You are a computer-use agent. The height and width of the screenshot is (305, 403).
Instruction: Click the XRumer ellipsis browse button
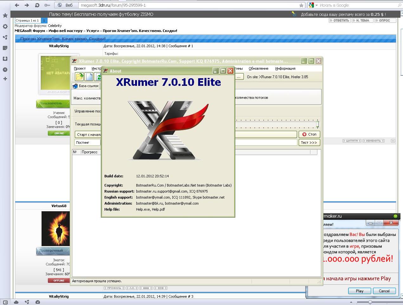(239, 77)
